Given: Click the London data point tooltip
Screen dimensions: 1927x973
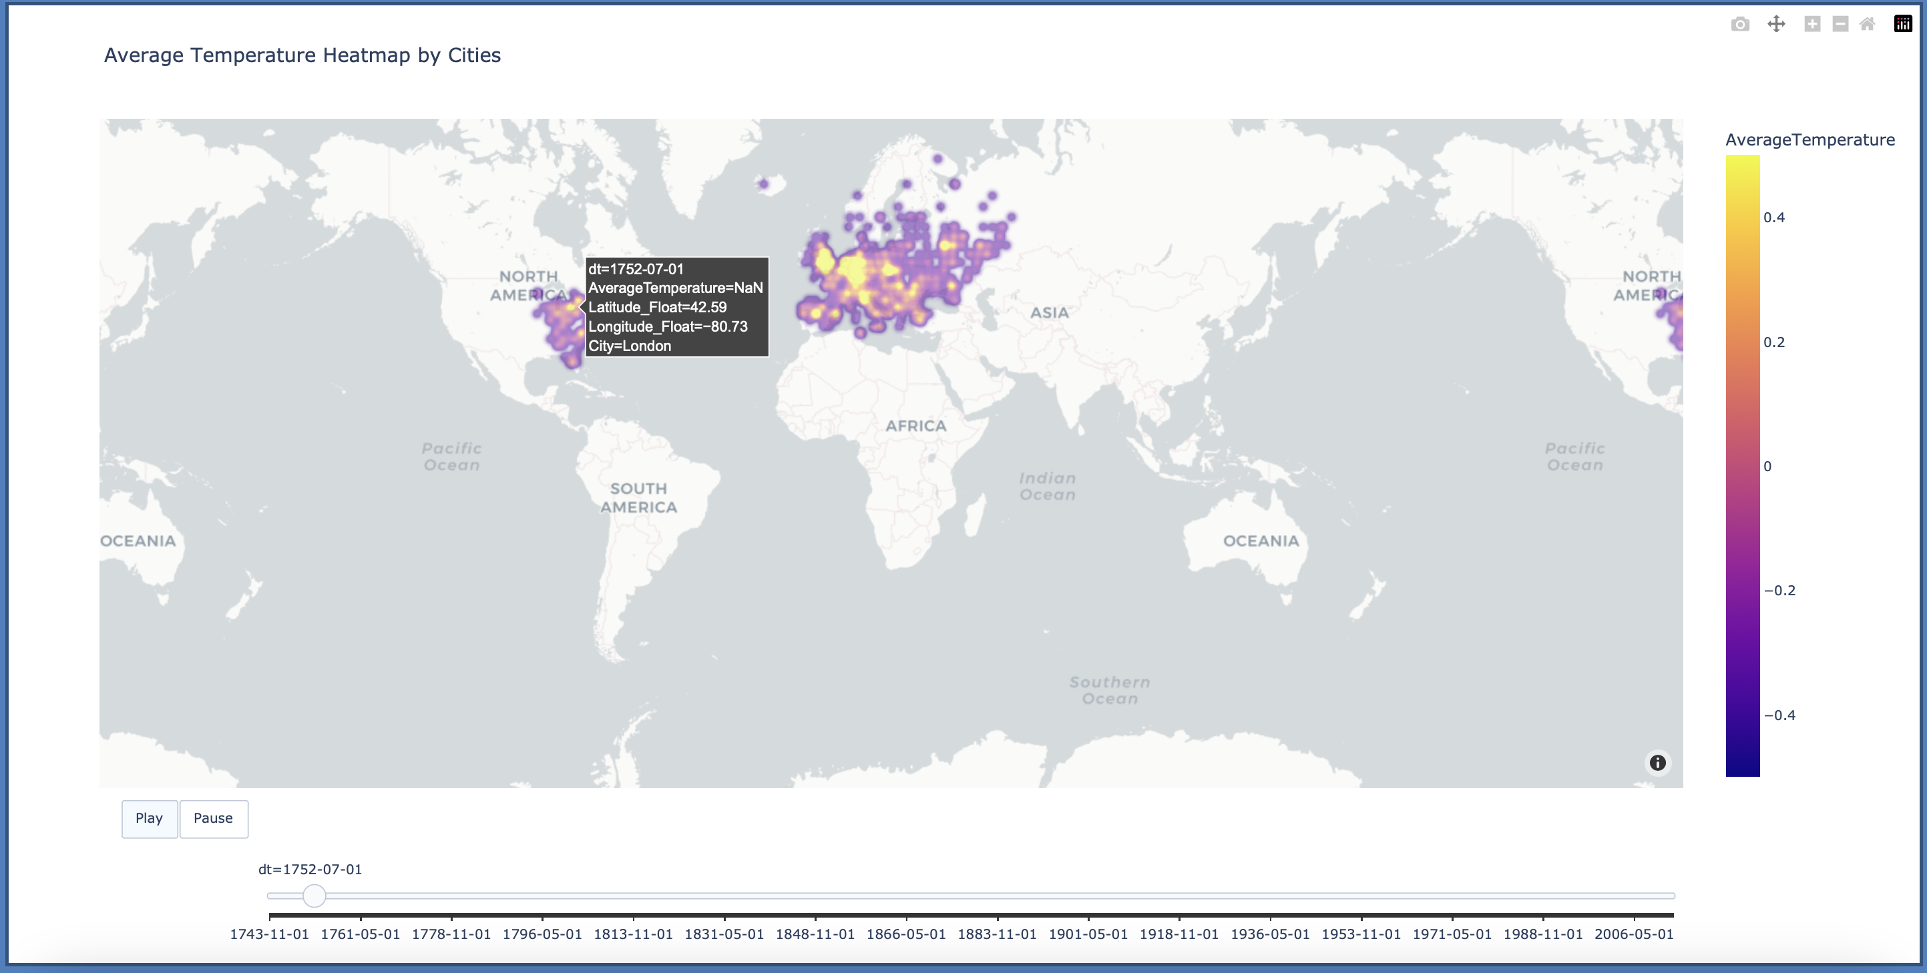Looking at the screenshot, I should (676, 306).
